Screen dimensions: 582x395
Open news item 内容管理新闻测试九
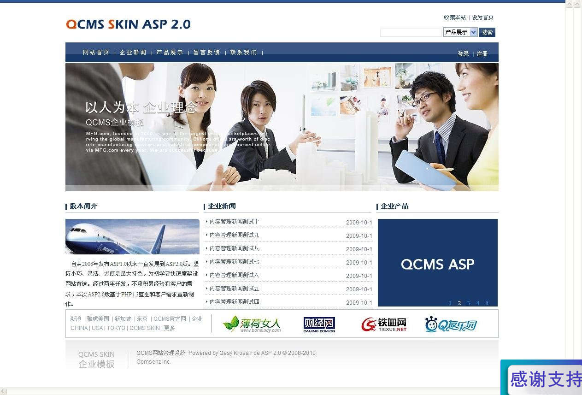(234, 235)
